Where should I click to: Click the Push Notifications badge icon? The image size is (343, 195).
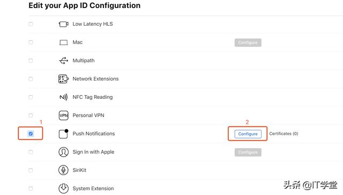tap(63, 134)
